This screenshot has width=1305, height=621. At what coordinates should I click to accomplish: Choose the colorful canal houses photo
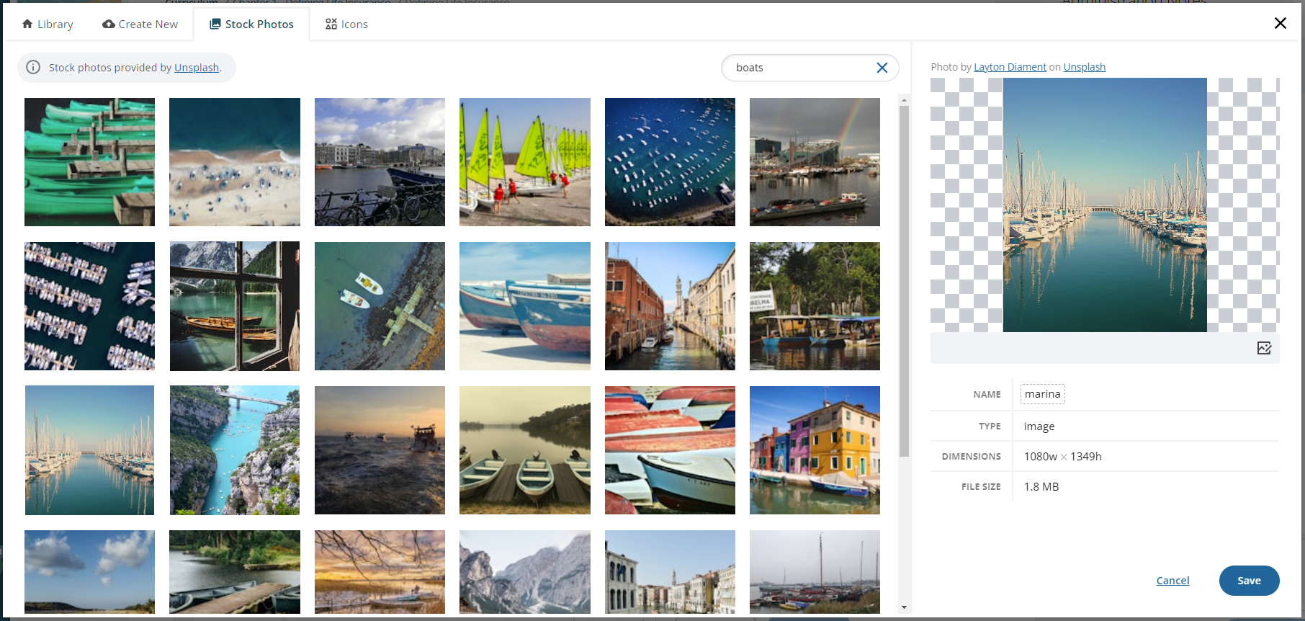click(815, 450)
